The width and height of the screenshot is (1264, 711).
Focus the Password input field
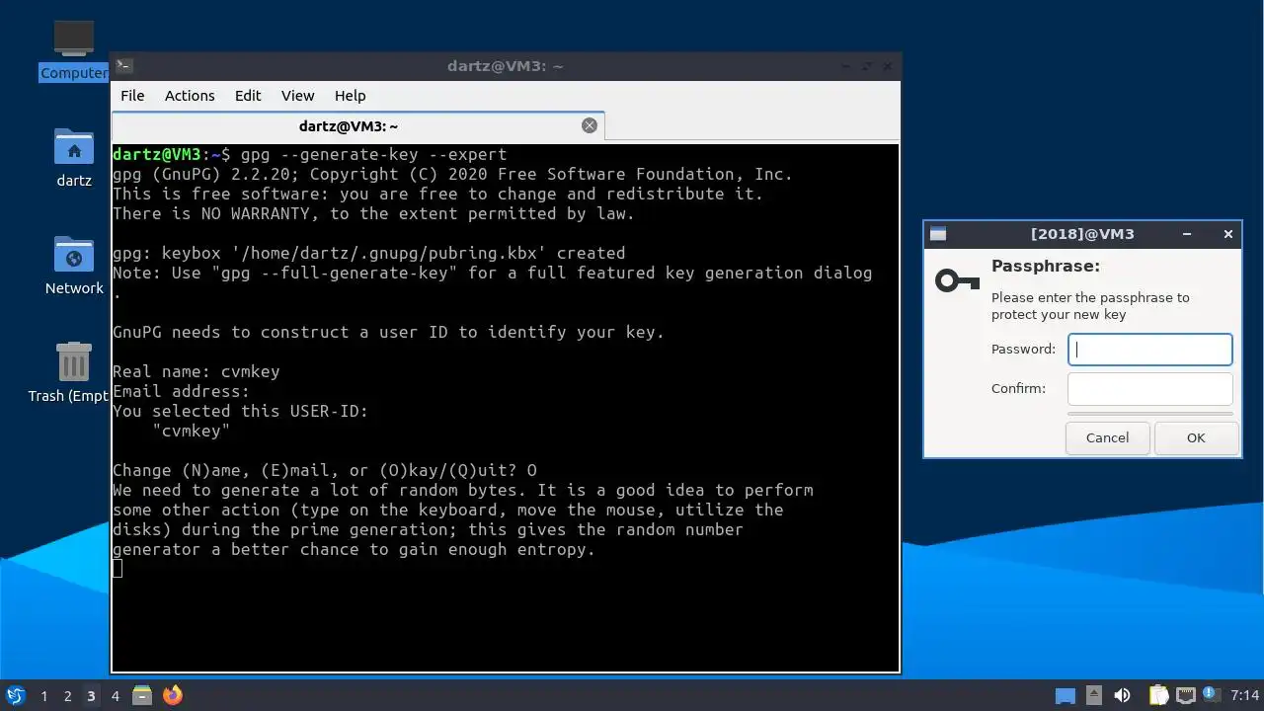tap(1150, 350)
